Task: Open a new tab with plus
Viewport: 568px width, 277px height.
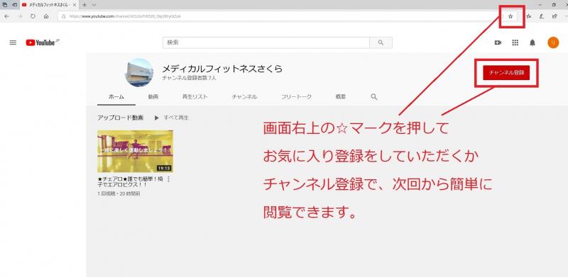Action: coord(84,5)
